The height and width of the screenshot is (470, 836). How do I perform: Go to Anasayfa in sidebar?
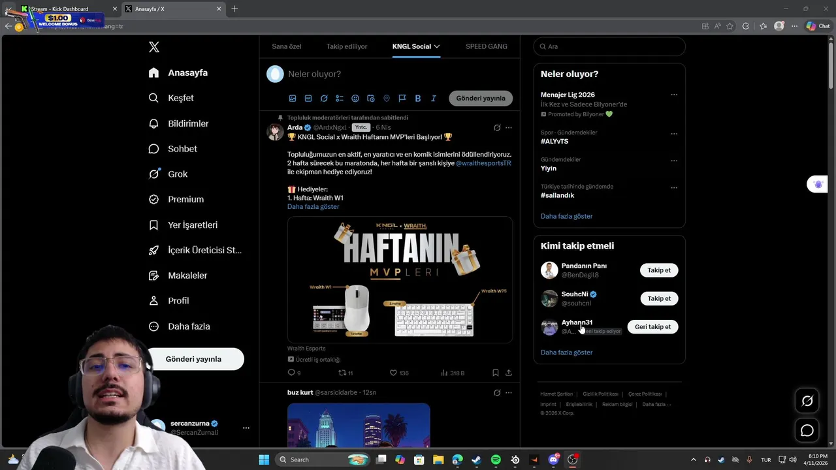[x=178, y=72]
